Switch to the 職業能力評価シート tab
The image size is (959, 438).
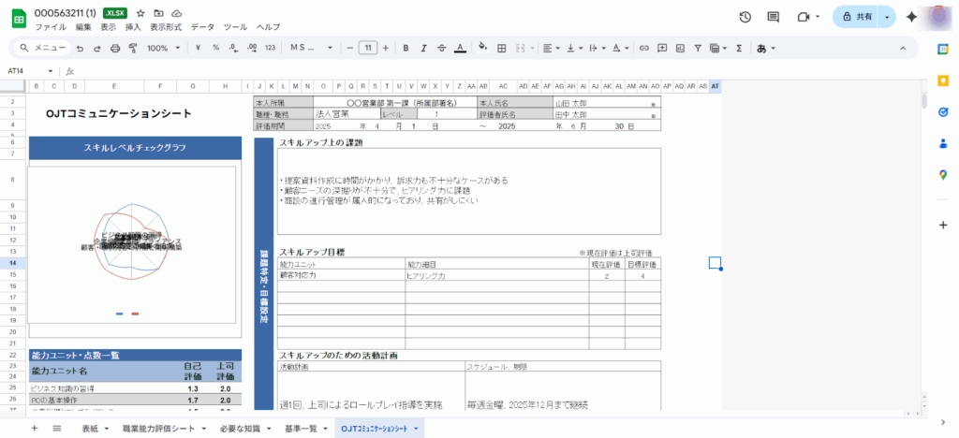159,428
